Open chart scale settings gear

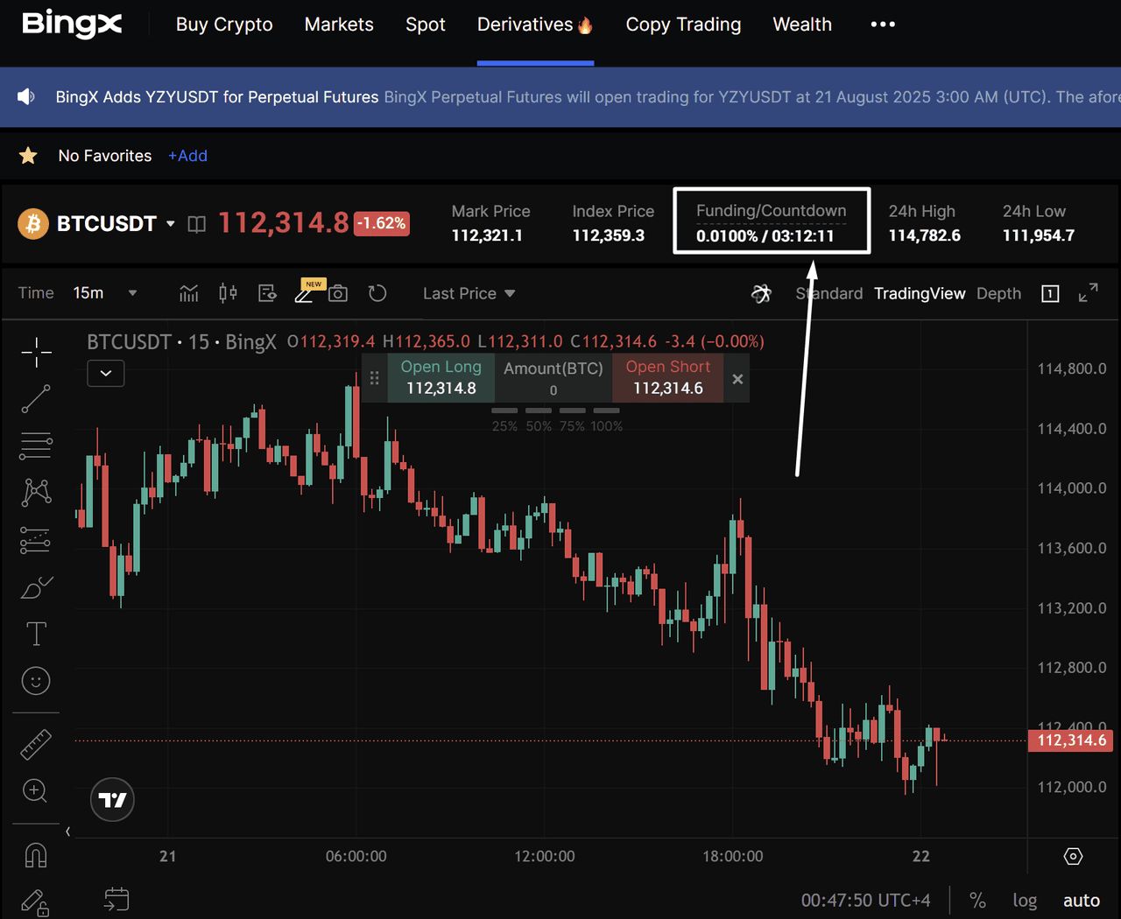point(1073,856)
